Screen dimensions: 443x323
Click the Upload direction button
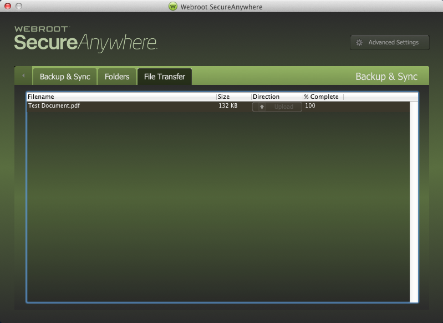click(x=277, y=107)
